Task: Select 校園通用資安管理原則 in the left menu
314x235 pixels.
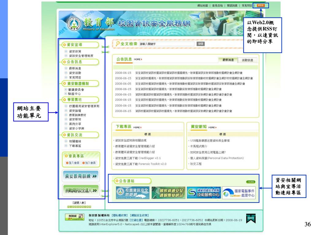Action: (x=84, y=106)
